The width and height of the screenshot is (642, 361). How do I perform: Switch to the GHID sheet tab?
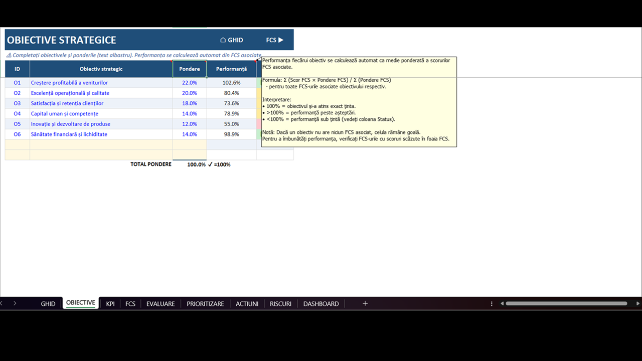[48, 304]
